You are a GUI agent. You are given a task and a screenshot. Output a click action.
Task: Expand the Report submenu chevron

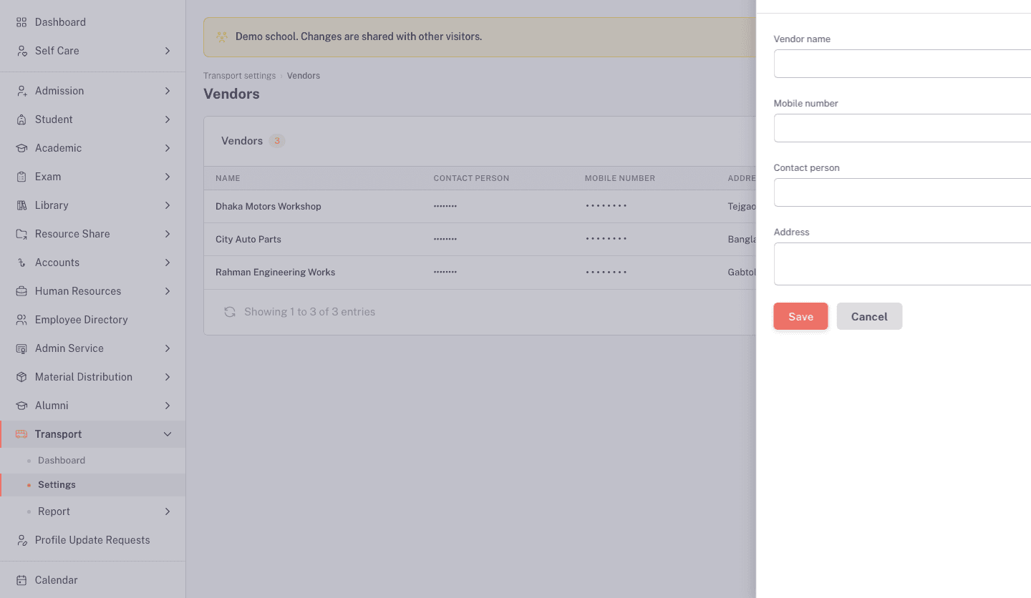[x=168, y=511]
